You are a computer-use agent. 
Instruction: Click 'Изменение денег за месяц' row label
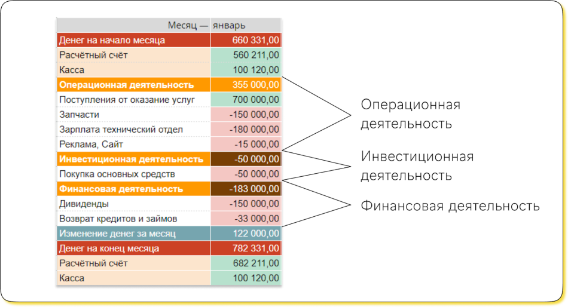tap(134, 234)
